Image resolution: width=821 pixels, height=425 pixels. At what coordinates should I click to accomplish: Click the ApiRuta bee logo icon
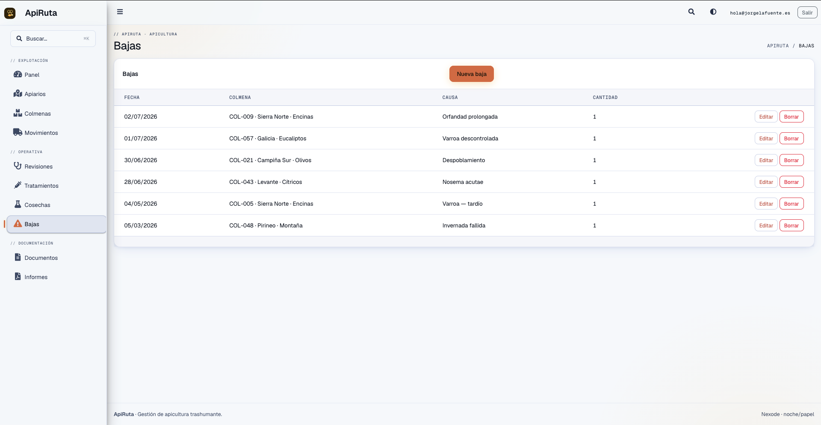click(10, 13)
